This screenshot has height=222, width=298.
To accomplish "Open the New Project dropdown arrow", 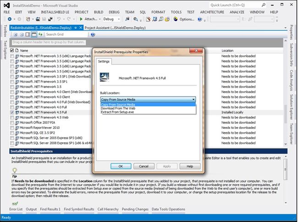I will (x=33, y=19).
